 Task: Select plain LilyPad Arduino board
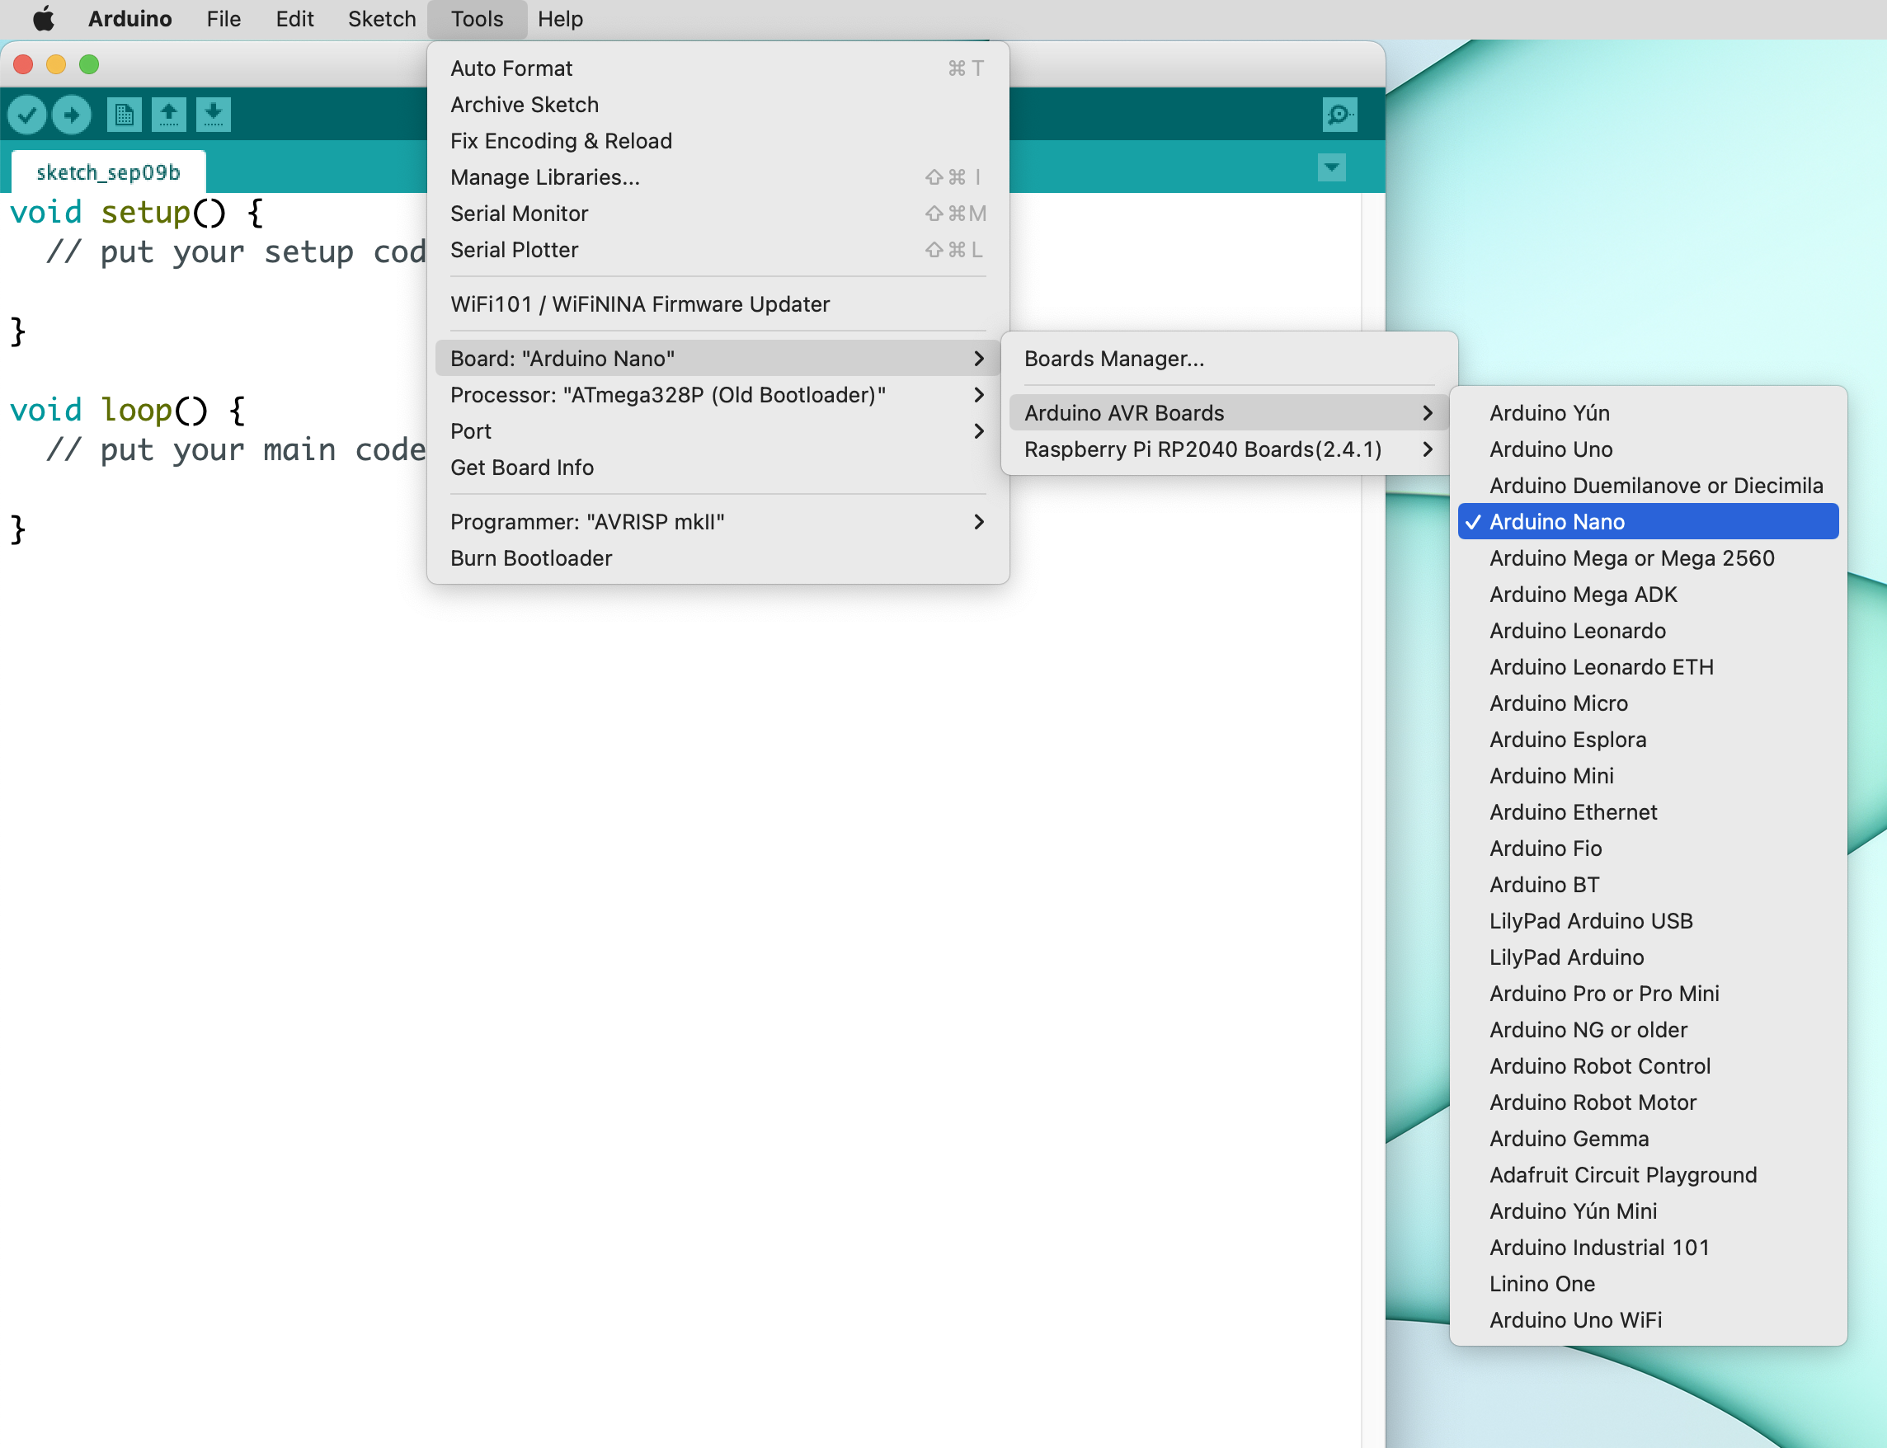tap(1648, 957)
